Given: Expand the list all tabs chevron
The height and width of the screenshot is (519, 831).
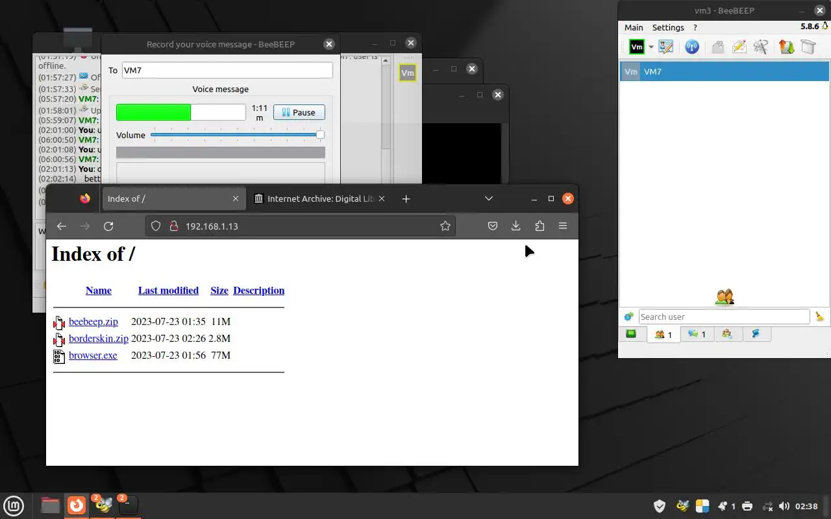Looking at the screenshot, I should (489, 199).
